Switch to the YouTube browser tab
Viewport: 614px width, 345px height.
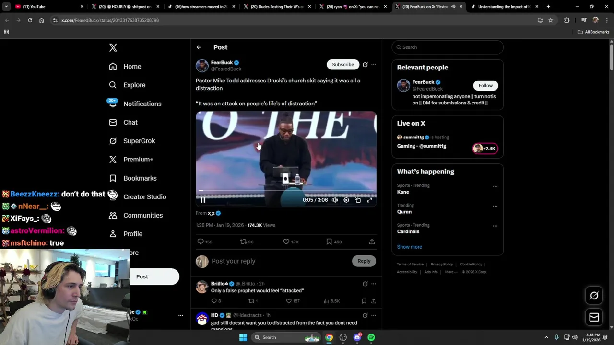click(x=49, y=7)
